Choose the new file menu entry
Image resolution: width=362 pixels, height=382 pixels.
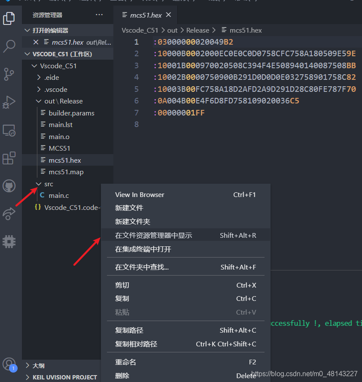186,208
